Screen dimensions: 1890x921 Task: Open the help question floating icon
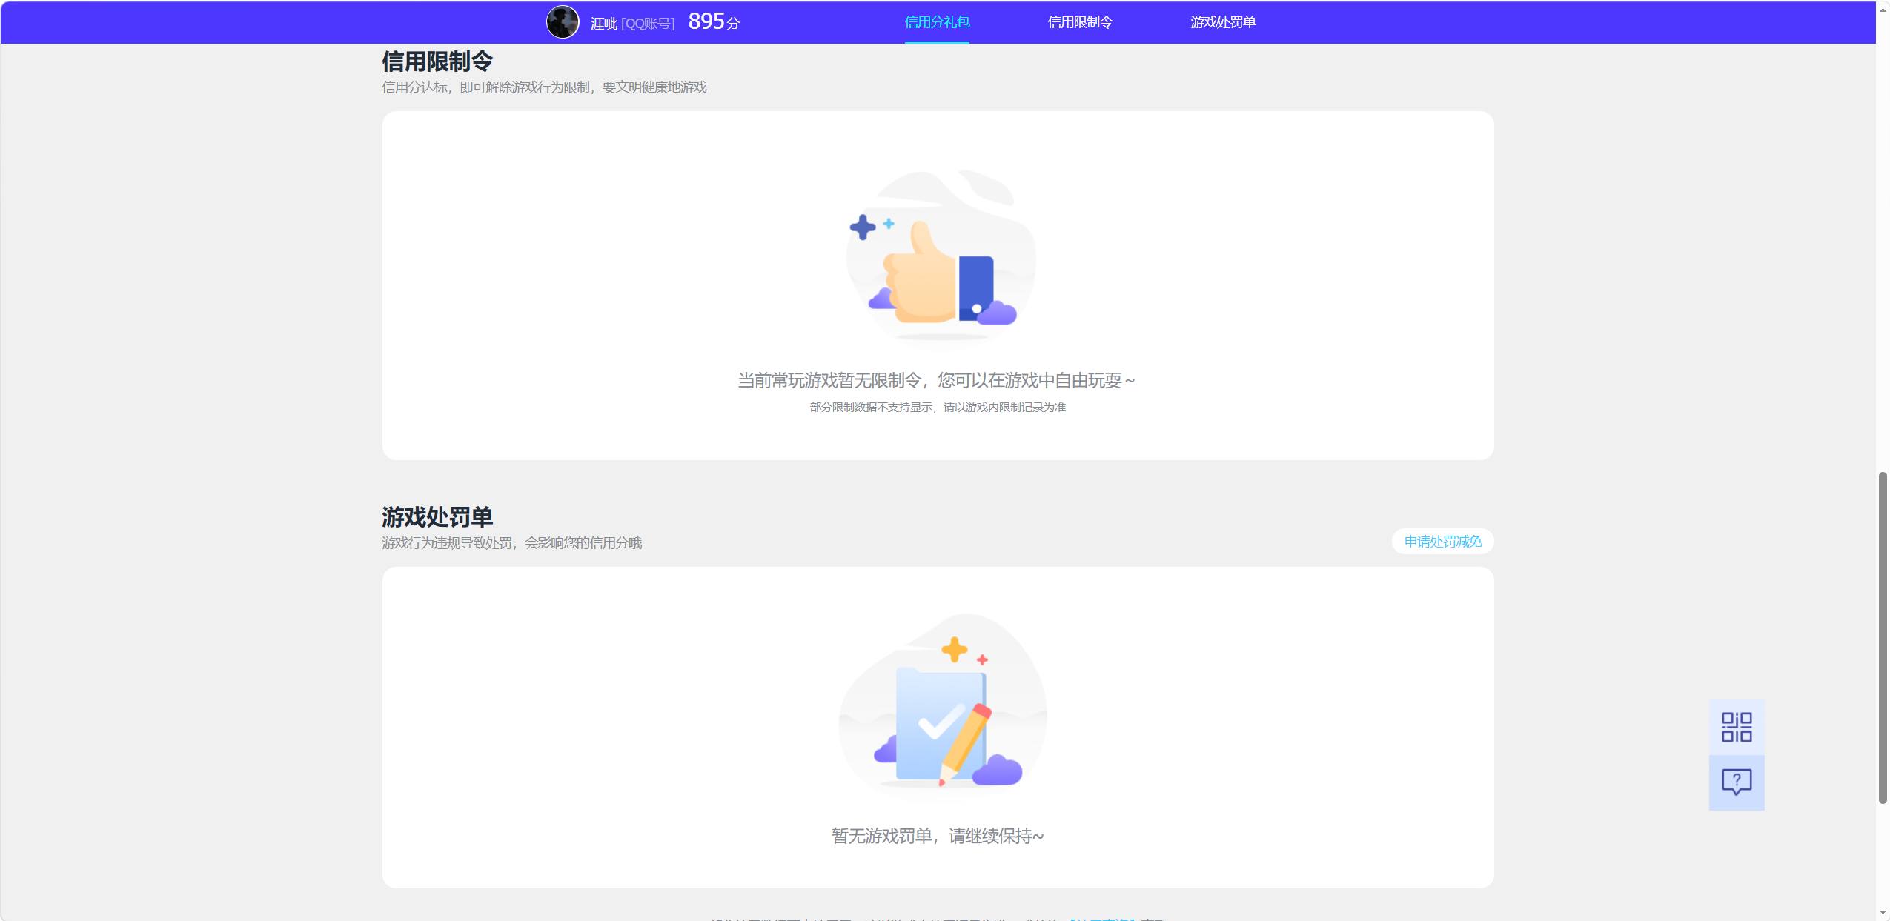coord(1737,782)
